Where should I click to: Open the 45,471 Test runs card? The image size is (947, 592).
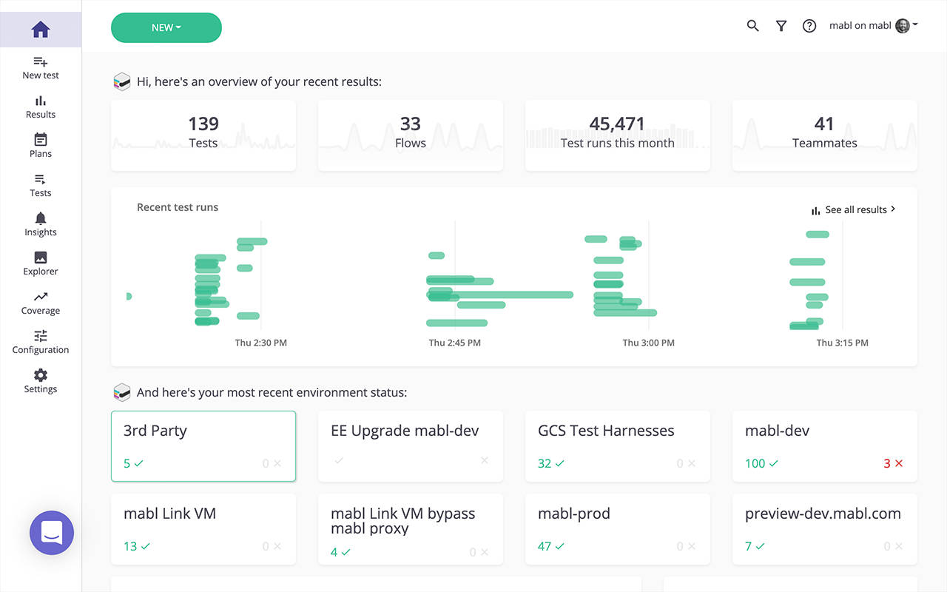click(617, 135)
